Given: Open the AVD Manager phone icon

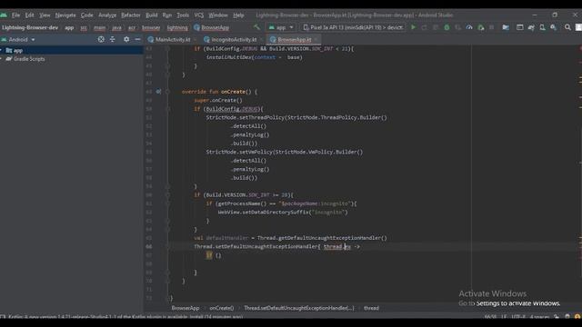Looking at the screenshot, I should click(542, 27).
